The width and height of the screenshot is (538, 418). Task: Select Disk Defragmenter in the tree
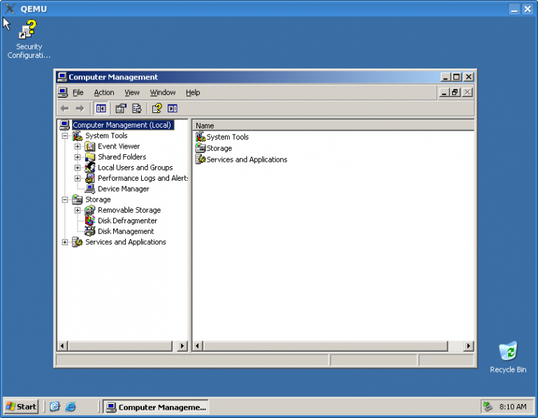click(127, 221)
